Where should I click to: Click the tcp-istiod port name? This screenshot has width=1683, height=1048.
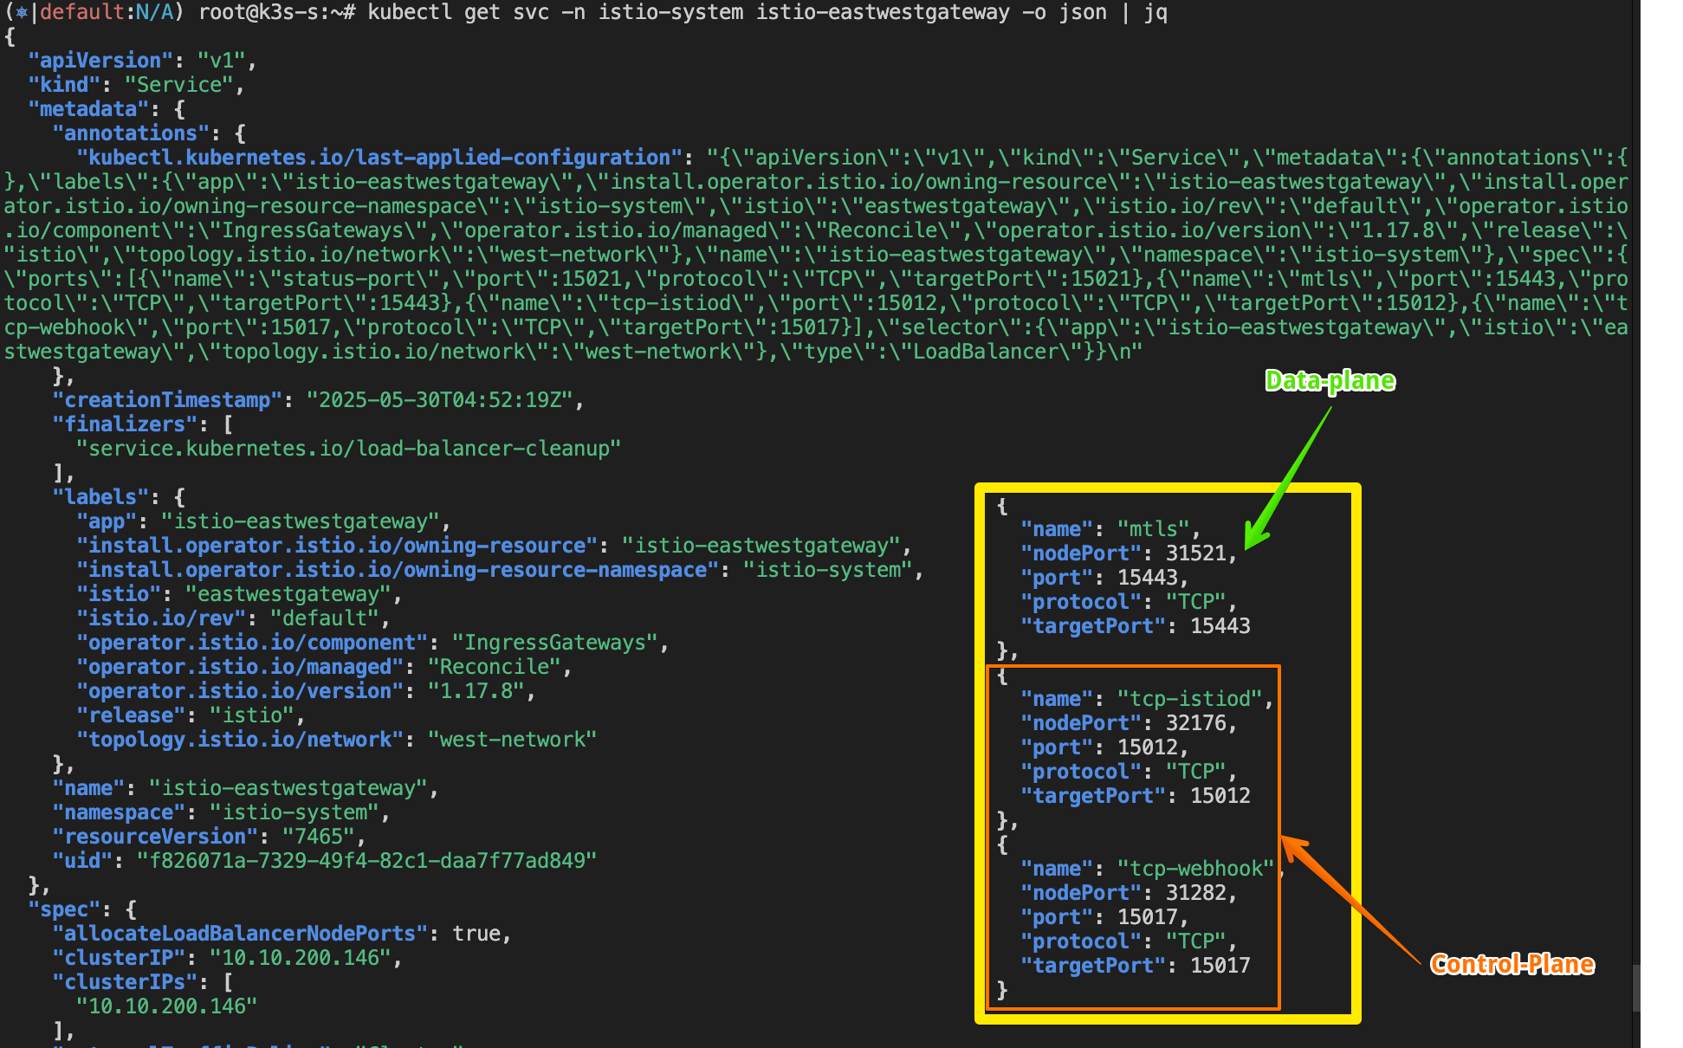coord(1188,699)
